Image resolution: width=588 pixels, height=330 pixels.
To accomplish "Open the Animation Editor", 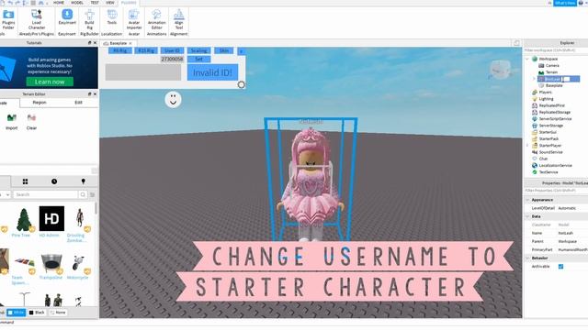I will pyautogui.click(x=156, y=19).
